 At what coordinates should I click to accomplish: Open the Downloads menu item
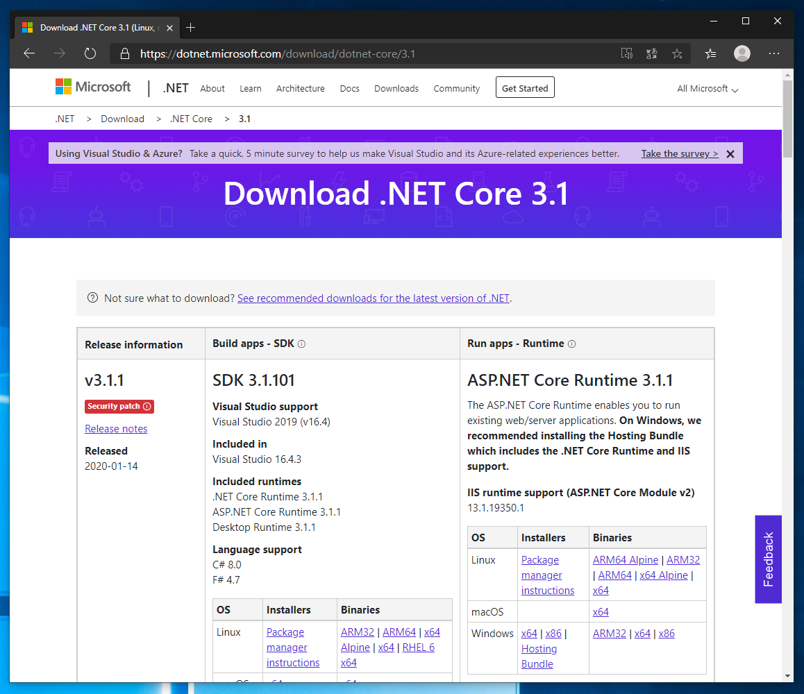click(x=396, y=89)
